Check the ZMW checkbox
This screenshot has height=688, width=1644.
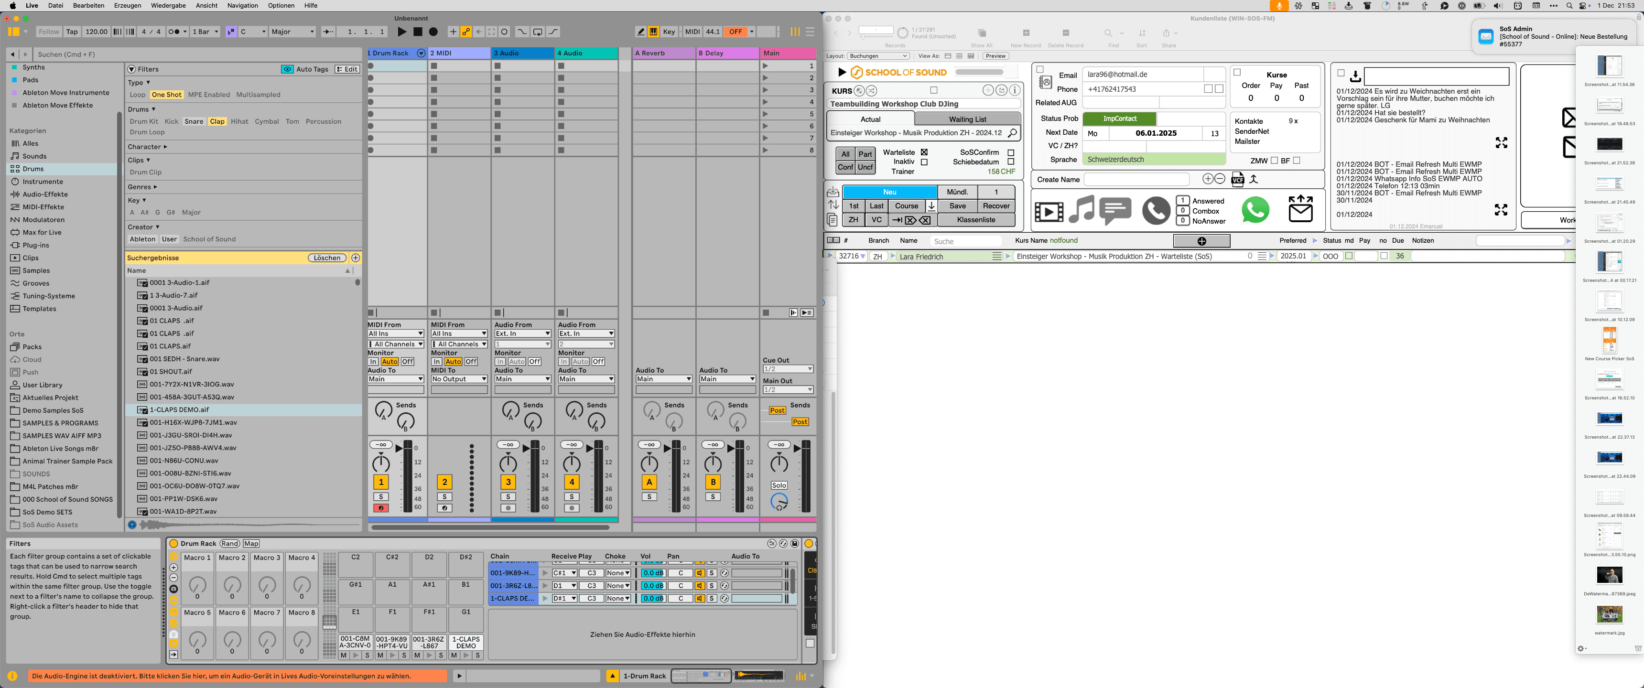tap(1274, 160)
